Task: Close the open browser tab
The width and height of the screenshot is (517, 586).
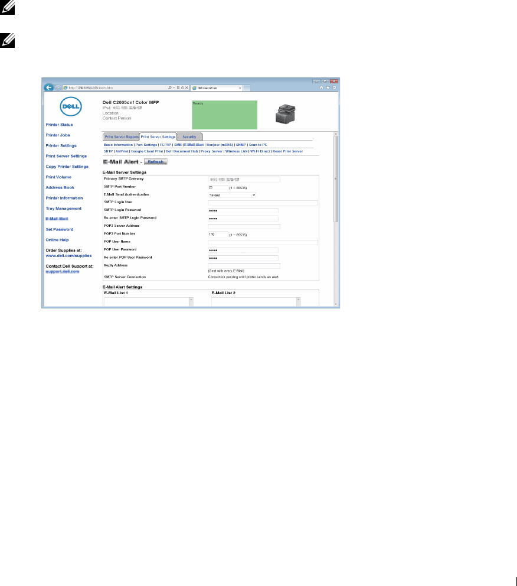Action: pyautogui.click(x=240, y=88)
